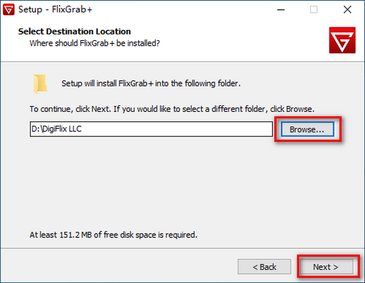Click the "To continue, click Next" instruction text
365x283 pixels.
(172, 110)
